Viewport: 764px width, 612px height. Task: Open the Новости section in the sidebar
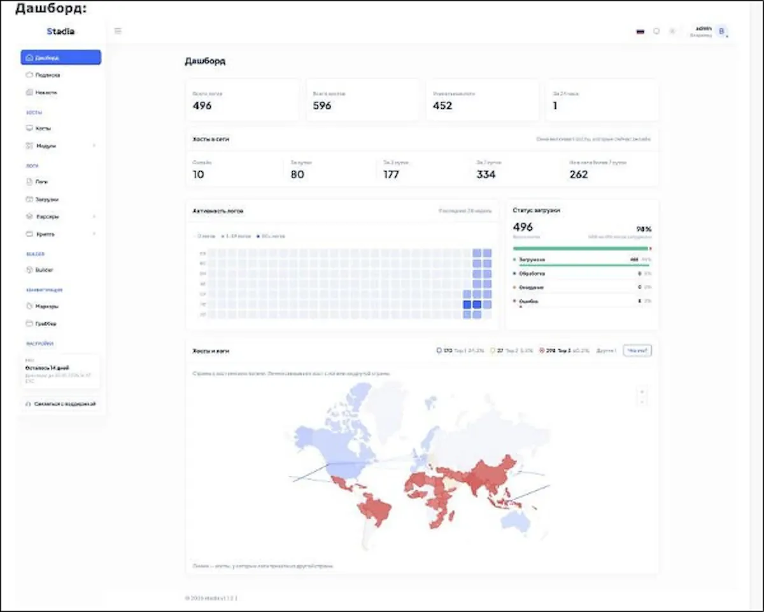coord(60,92)
